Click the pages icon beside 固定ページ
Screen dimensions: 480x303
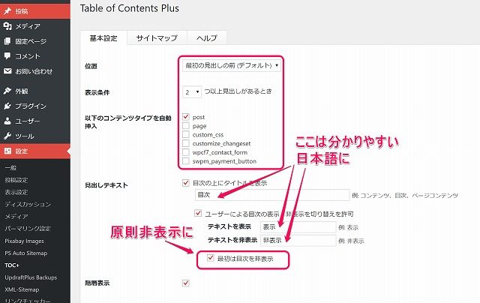click(7, 41)
